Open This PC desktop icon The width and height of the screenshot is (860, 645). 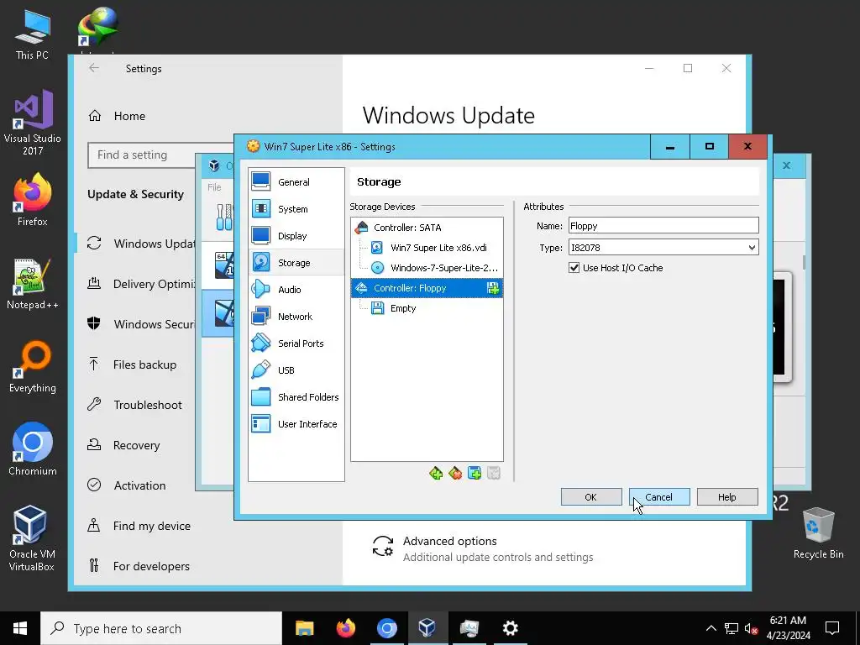(32, 34)
